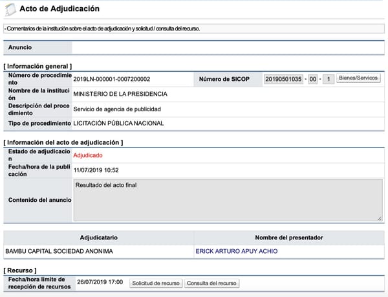Viewport: 388px width, 297px height.
Task: Click the Adjudicatario column header
Action: coord(99,237)
